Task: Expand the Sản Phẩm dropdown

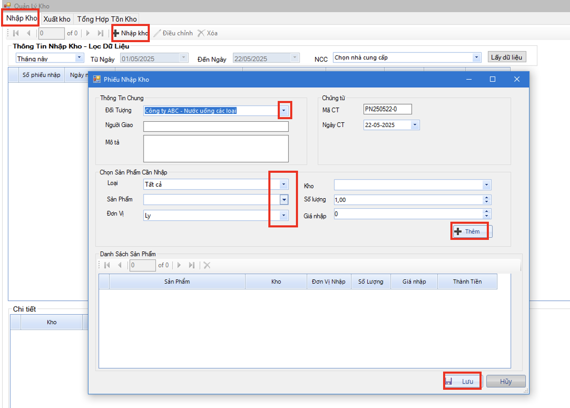Action: click(x=284, y=199)
